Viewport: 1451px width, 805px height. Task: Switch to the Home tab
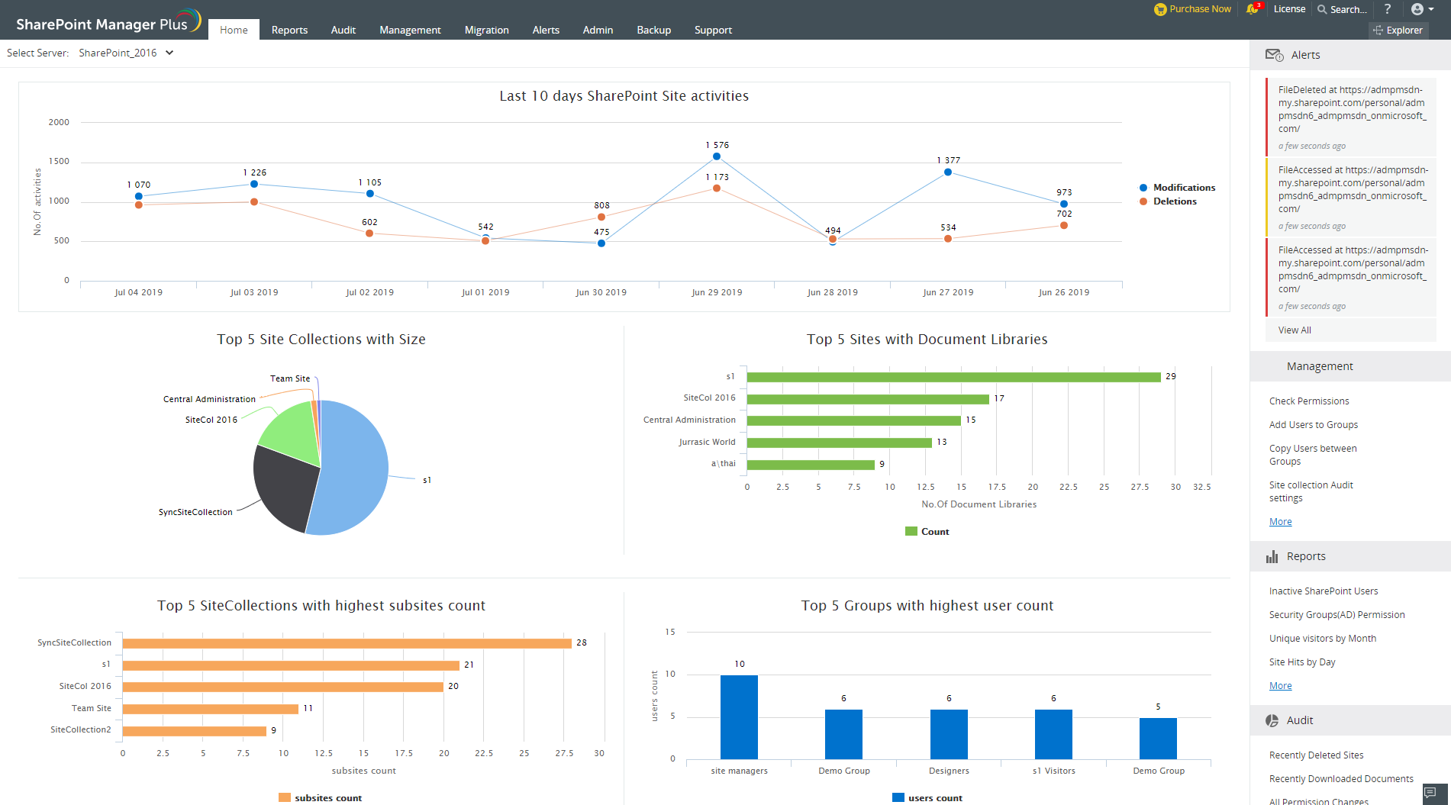pos(234,30)
